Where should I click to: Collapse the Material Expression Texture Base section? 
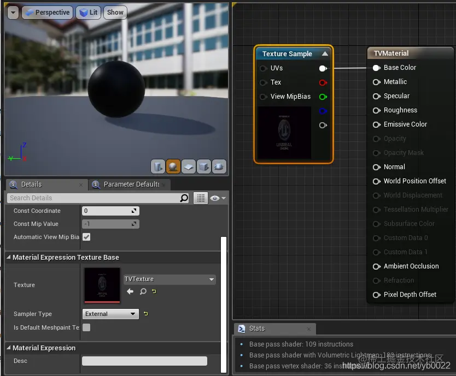click(x=9, y=258)
